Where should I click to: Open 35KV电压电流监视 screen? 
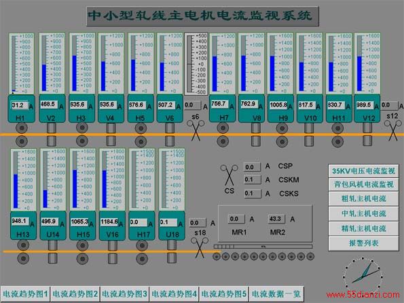363,171
